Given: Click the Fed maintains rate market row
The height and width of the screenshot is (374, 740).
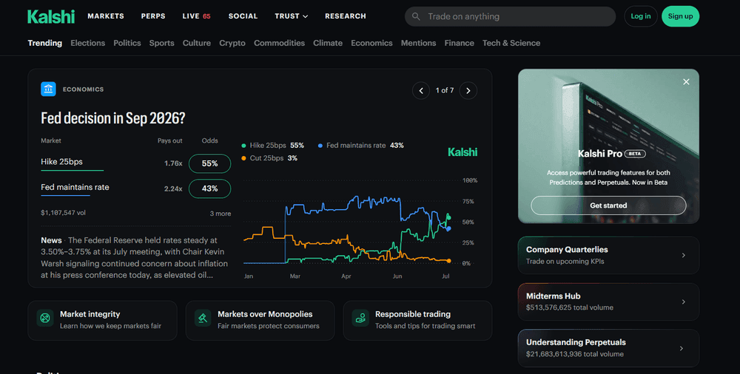Looking at the screenshot, I should pyautogui.click(x=136, y=188).
